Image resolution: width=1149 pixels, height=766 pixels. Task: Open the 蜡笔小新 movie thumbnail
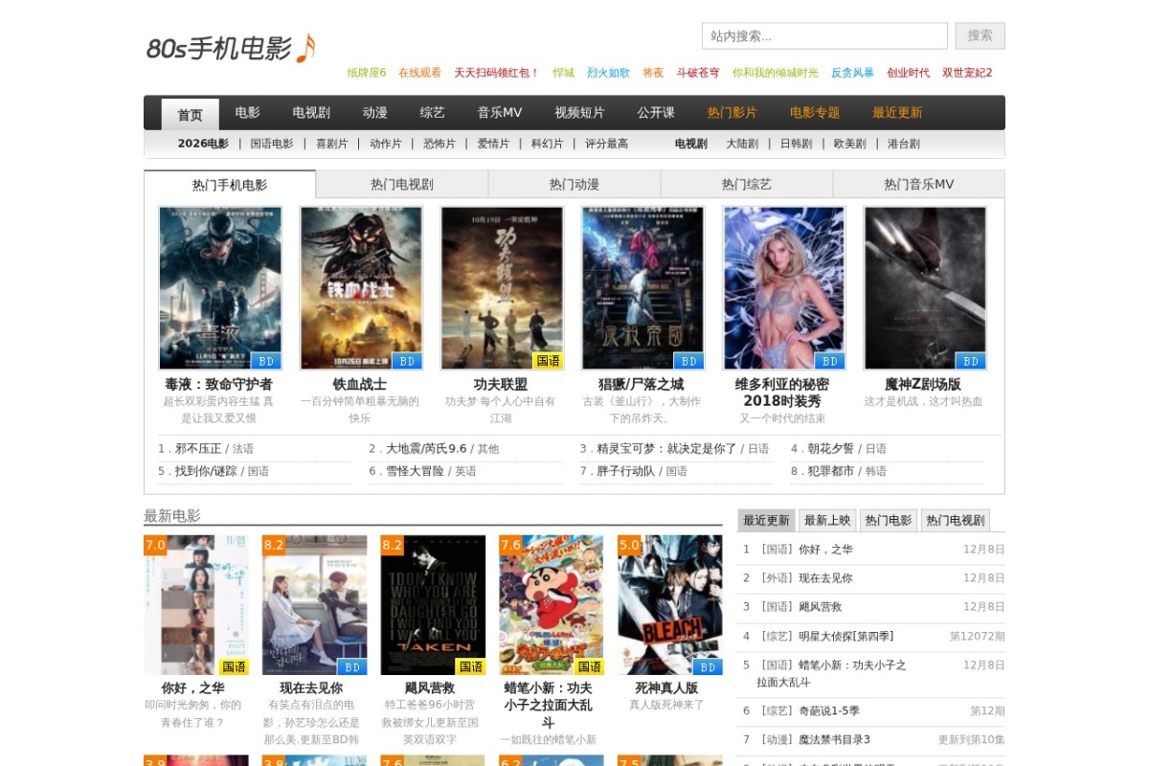[552, 605]
